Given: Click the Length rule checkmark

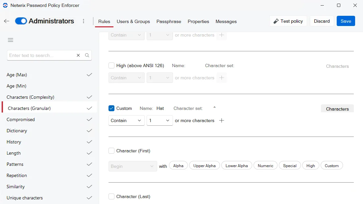Looking at the screenshot, I should point(89,153).
